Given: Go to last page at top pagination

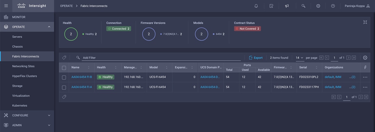Looking at the screenshot, I should (x=354, y=58).
